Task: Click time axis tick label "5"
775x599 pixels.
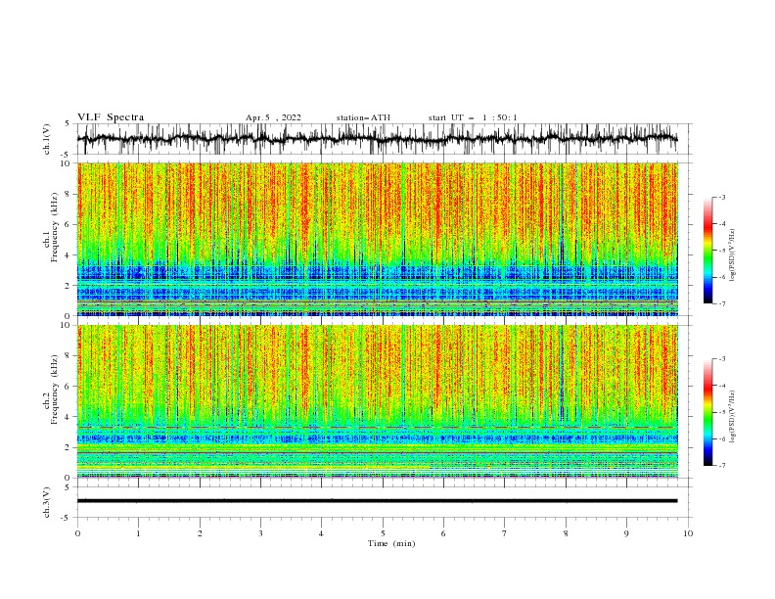Action: click(x=383, y=533)
